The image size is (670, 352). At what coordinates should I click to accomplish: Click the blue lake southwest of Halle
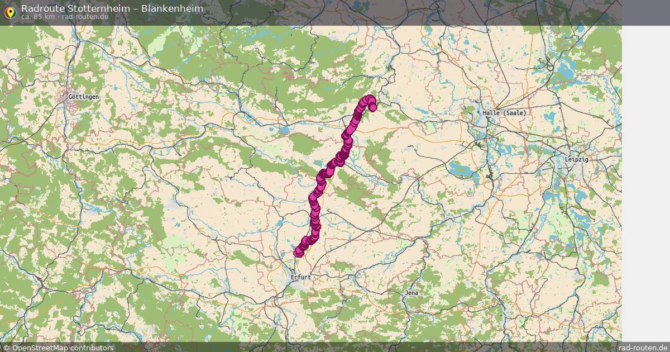462,169
